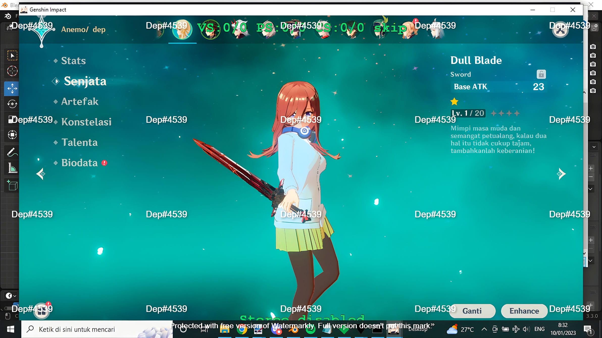Open the Talenta tab
The image size is (602, 338).
[x=79, y=143]
